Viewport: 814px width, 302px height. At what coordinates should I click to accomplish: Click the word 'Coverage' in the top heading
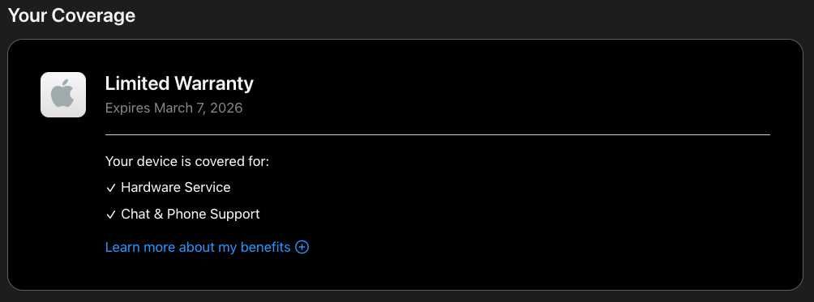[93, 15]
